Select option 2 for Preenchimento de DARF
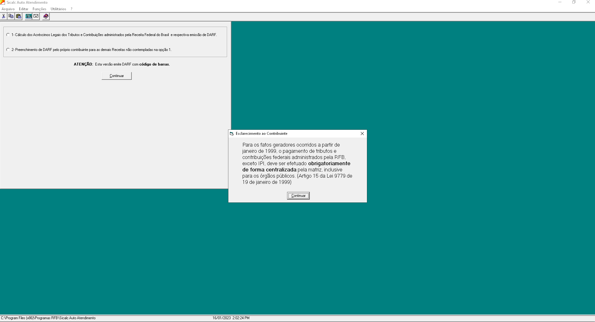 8,49
